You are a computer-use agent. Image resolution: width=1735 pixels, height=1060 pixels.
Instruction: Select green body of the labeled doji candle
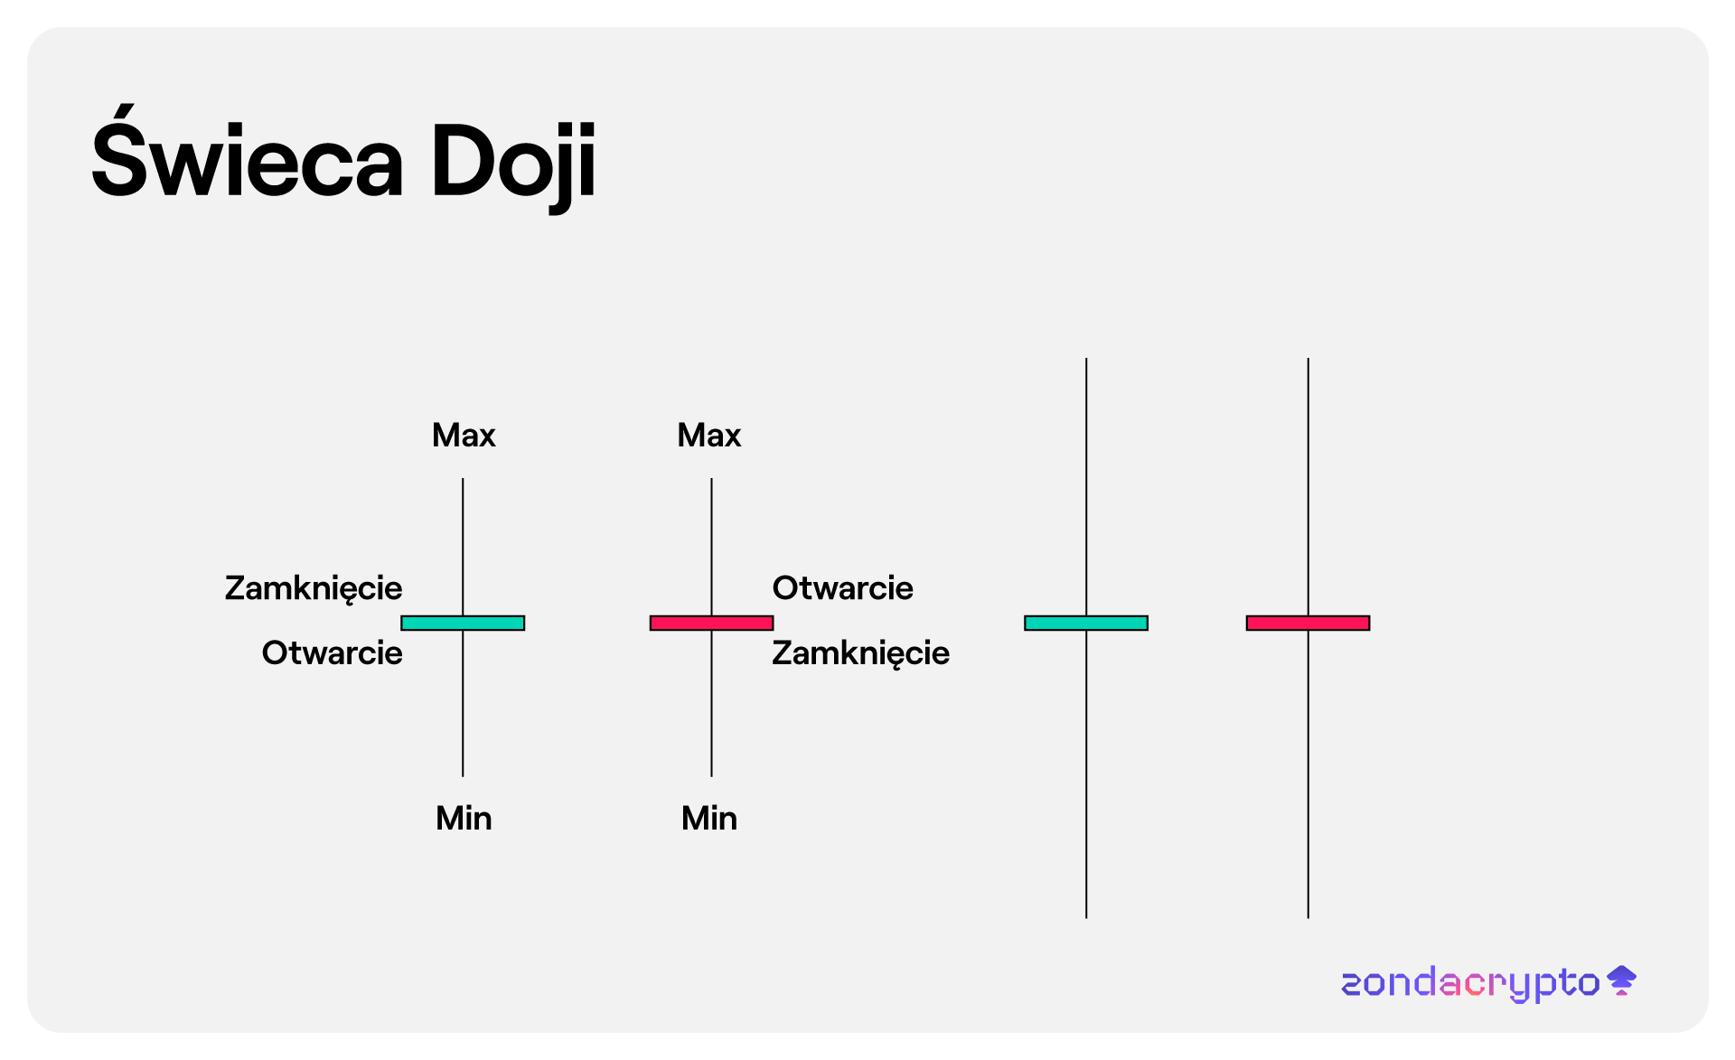click(463, 623)
